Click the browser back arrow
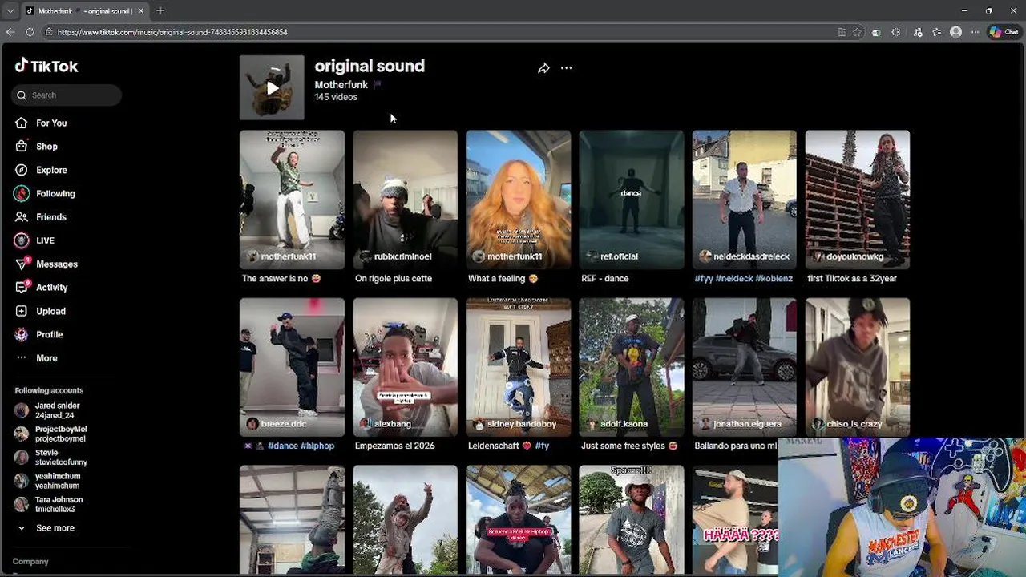1026x577 pixels. pos(10,32)
